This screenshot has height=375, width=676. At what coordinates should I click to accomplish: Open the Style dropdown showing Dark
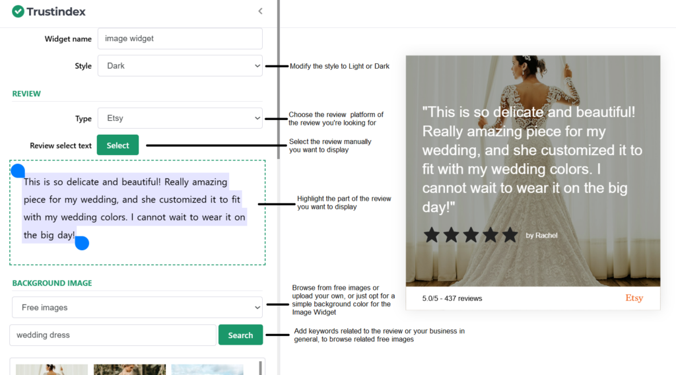point(180,66)
